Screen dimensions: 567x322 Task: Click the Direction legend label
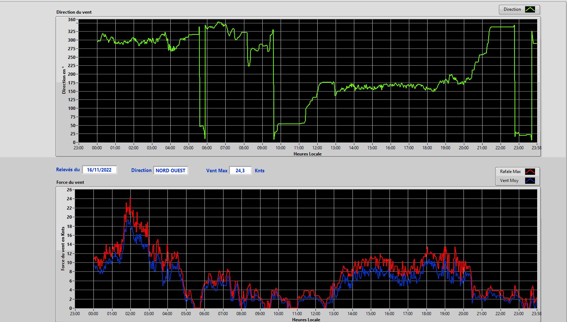(x=512, y=9)
